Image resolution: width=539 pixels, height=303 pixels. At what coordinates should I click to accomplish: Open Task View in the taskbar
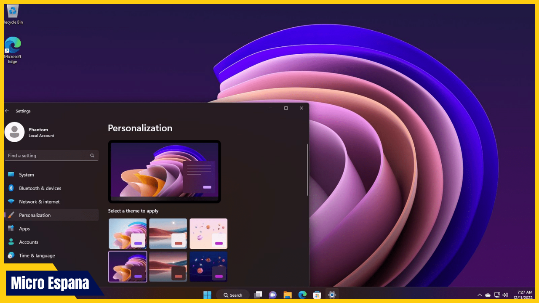258,295
